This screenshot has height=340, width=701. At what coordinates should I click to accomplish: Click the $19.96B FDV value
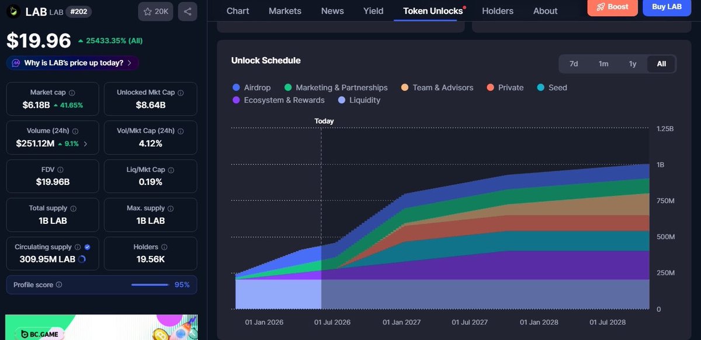[x=53, y=182]
